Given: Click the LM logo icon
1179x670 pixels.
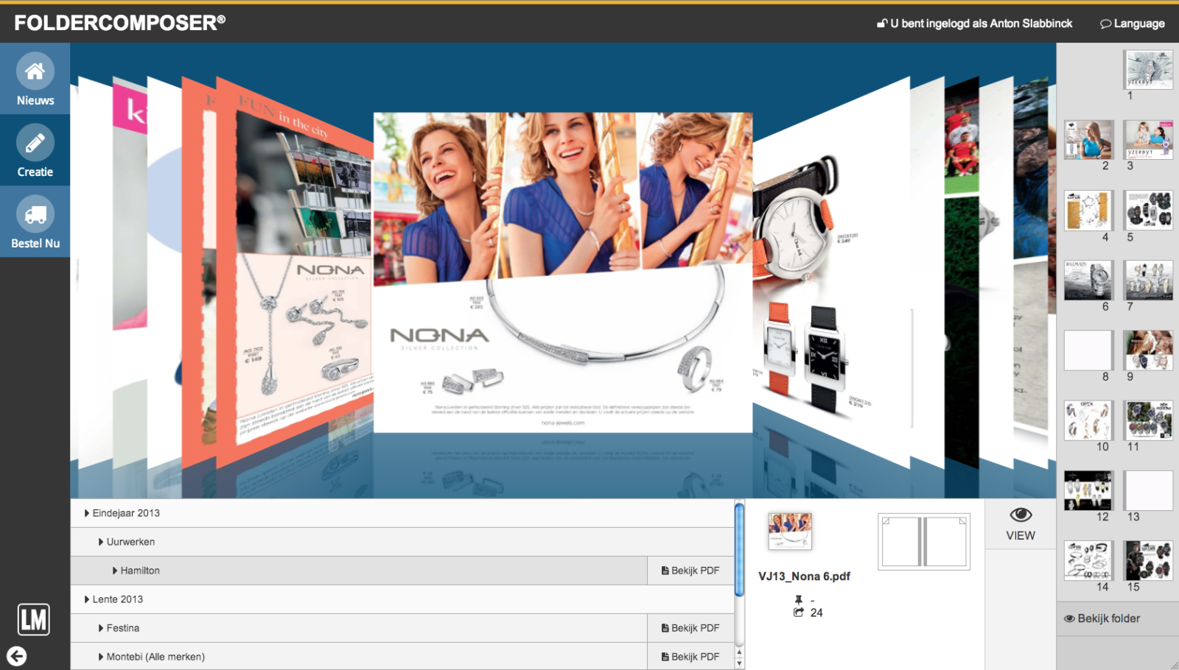Looking at the screenshot, I should [34, 619].
